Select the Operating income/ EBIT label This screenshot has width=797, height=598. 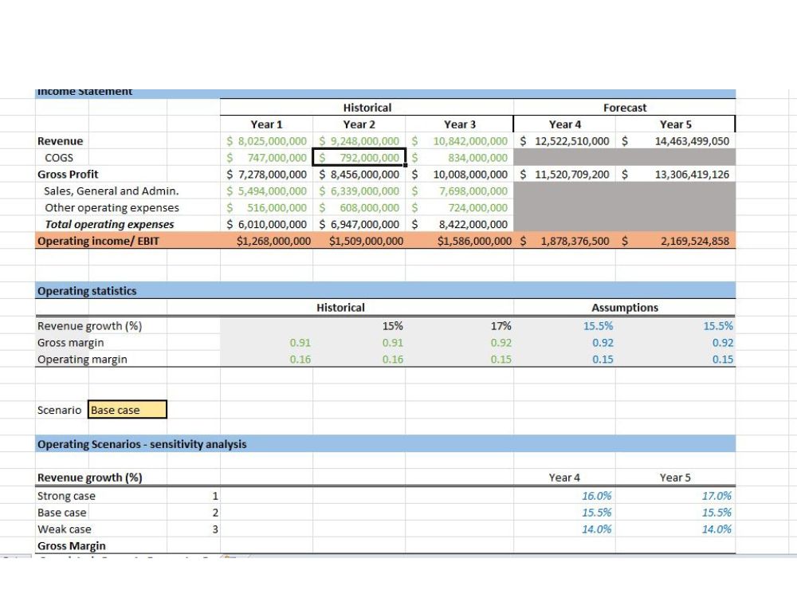98,241
